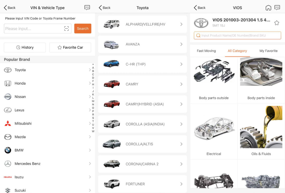Click the Nissan brand logo

click(8, 96)
